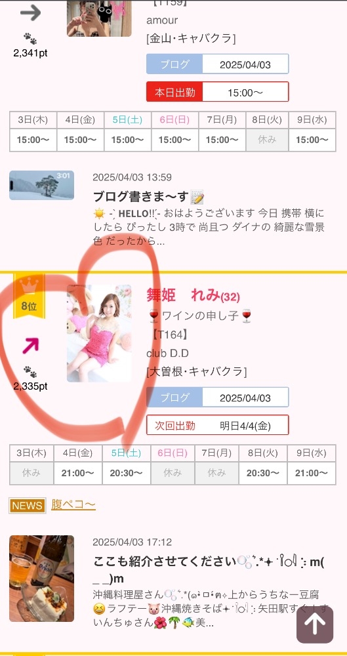Click the magenta upward trend arrow
Image resolution: width=347 pixels, height=656 pixels.
[30, 346]
